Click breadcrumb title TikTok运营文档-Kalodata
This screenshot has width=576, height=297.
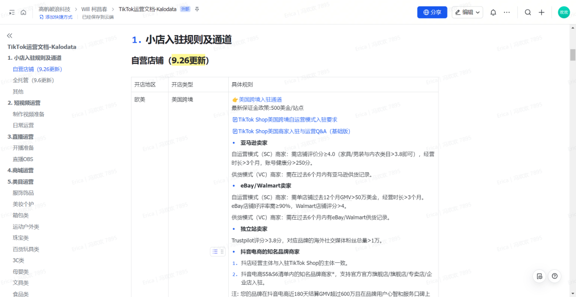[148, 9]
